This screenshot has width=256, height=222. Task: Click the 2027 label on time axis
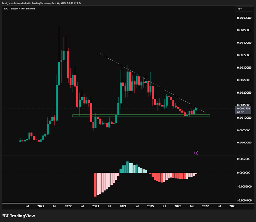[x=205, y=206]
